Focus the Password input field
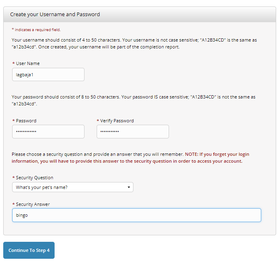The image size is (279, 264). coord(48,132)
